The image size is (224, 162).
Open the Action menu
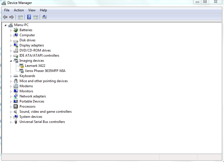19,10
